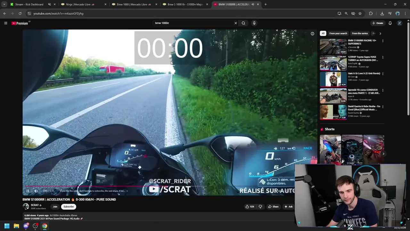The image size is (410, 231).
Task: Open the tab search dropdown arrow
Action: [4, 4]
